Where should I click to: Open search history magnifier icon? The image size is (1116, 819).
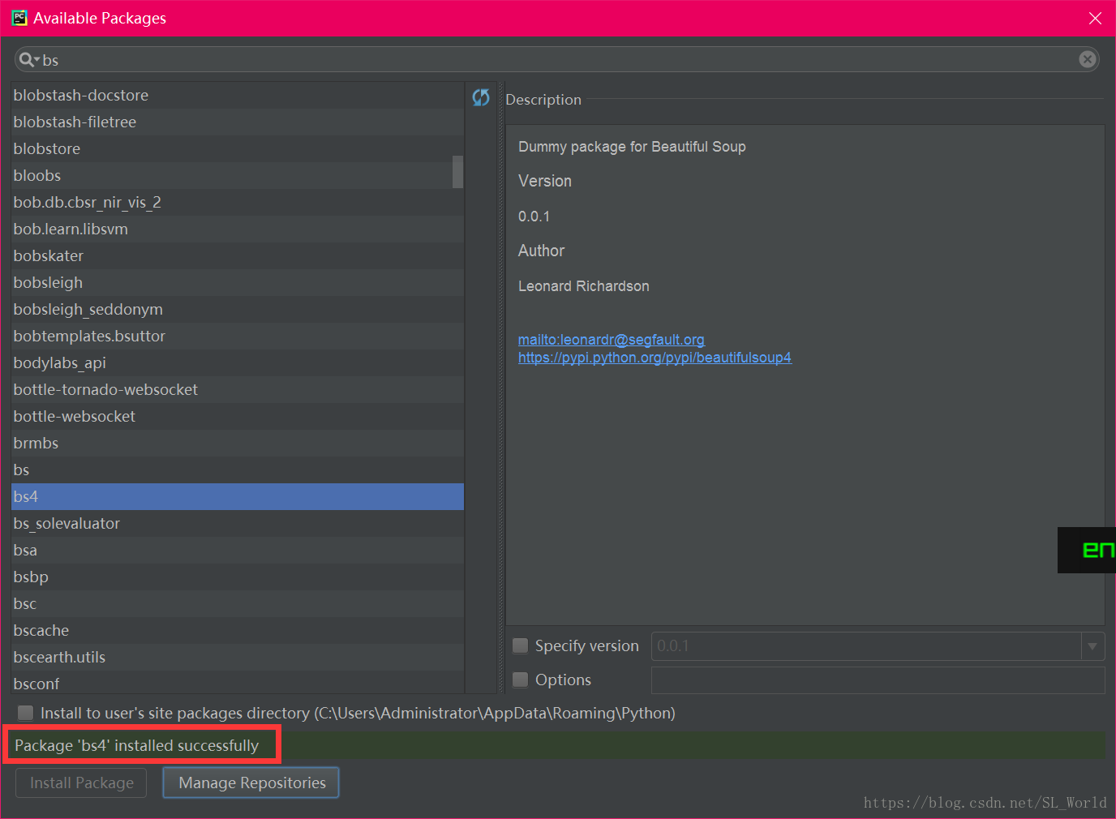[x=28, y=59]
